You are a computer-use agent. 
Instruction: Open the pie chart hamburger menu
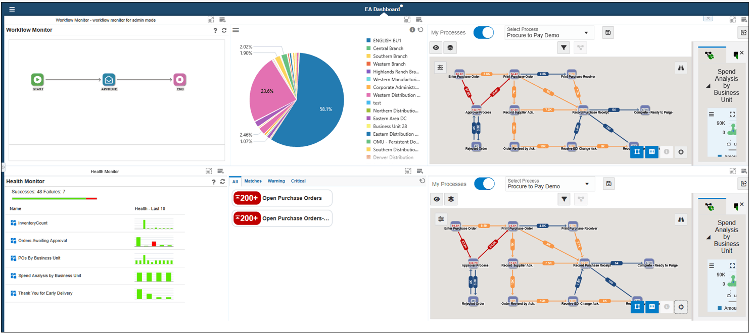[236, 30]
